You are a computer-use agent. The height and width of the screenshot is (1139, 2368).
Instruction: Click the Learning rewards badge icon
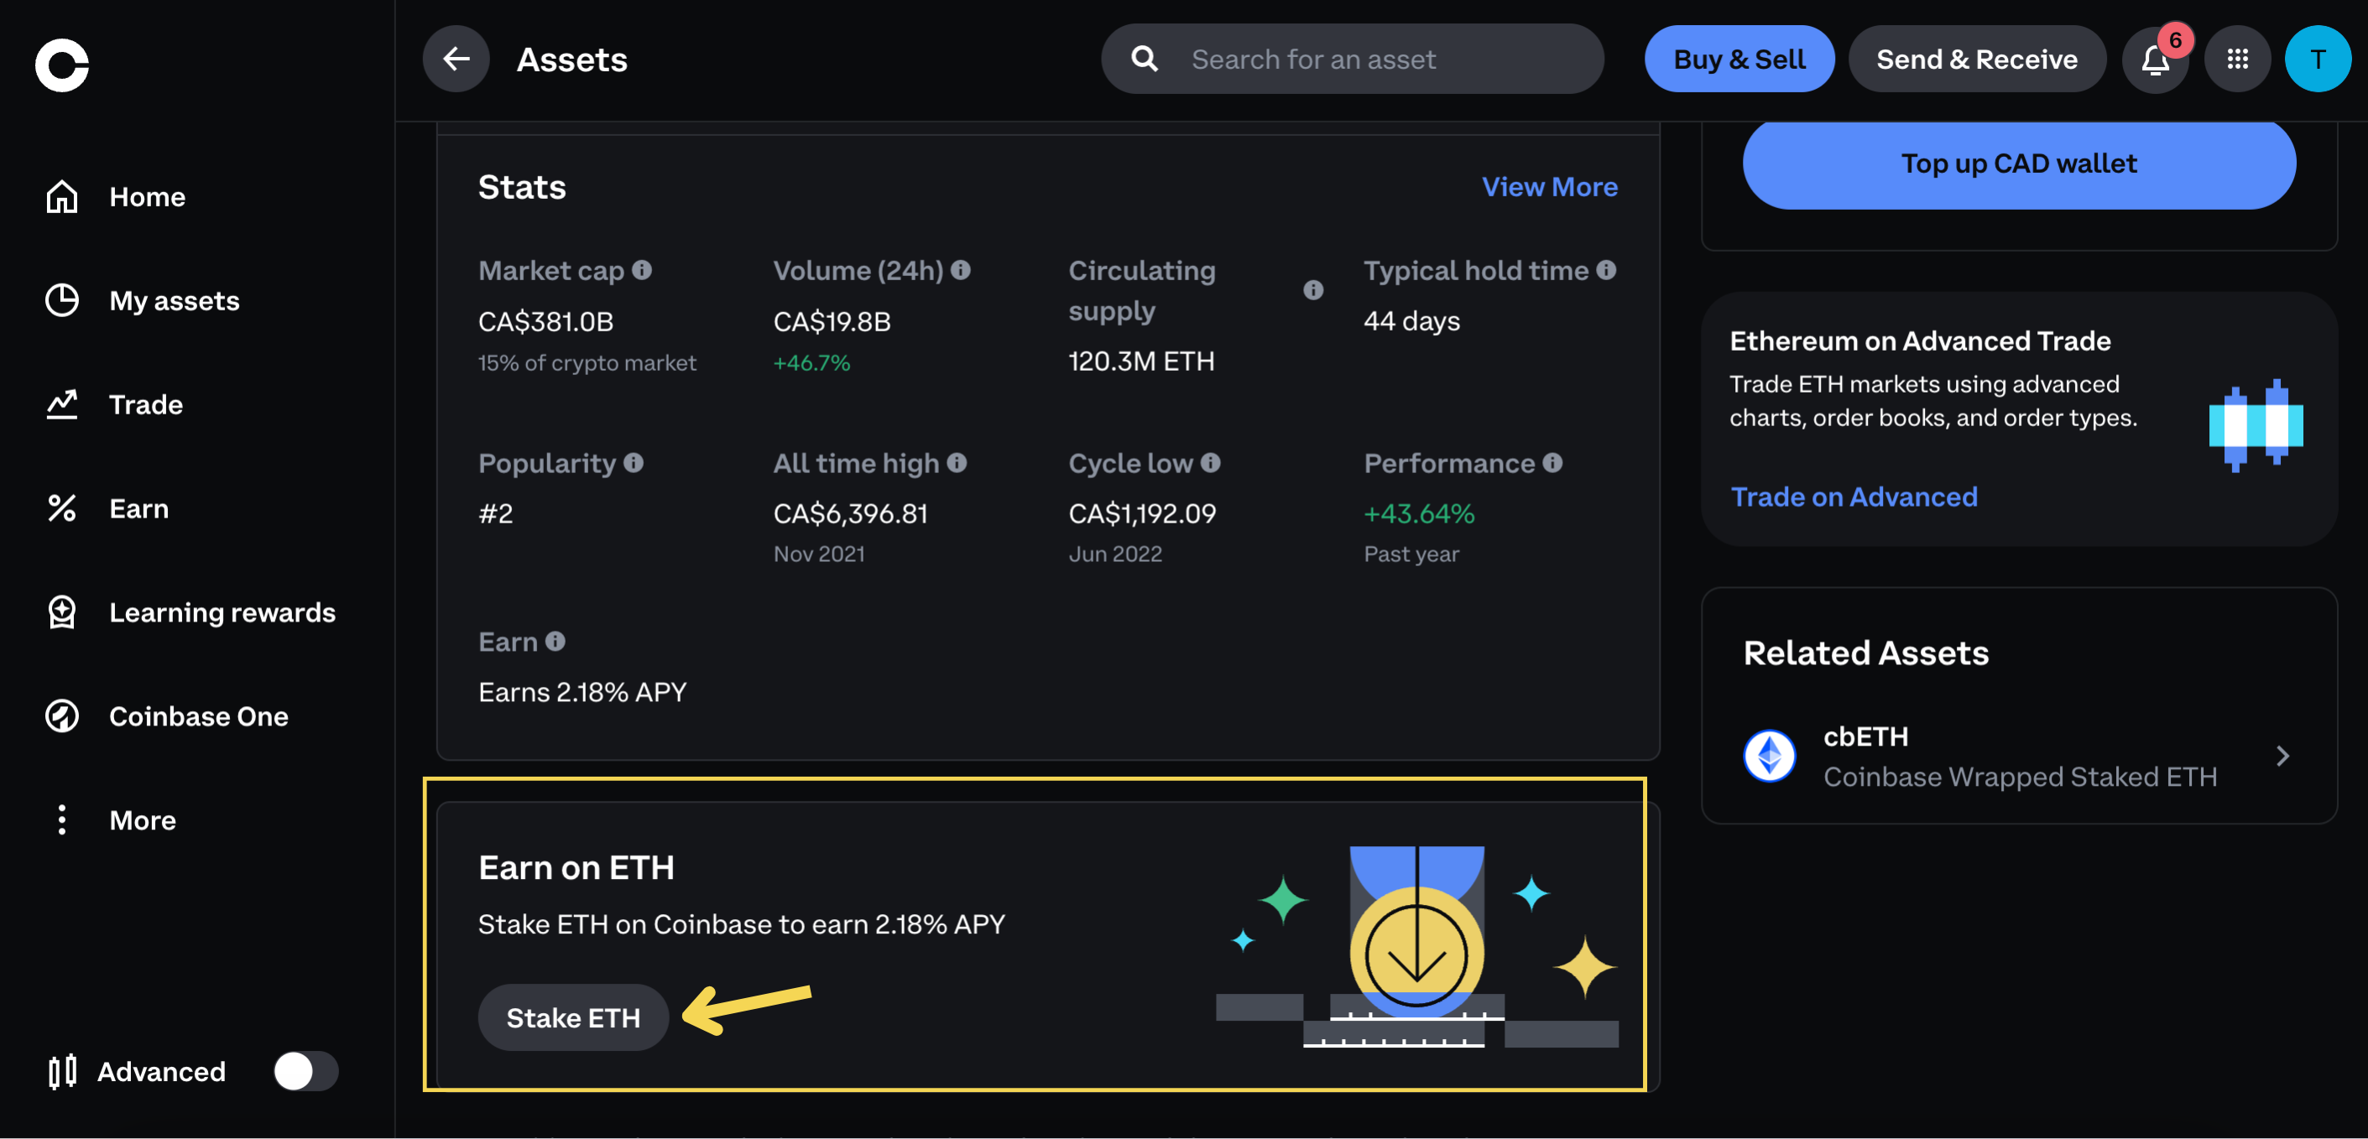tap(61, 611)
